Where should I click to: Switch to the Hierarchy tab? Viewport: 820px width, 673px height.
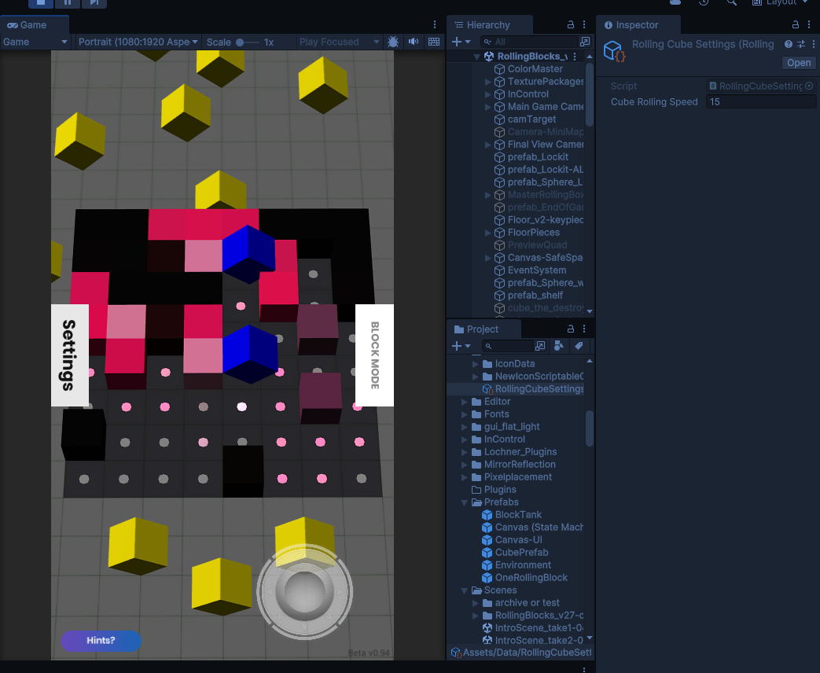pyautogui.click(x=487, y=25)
